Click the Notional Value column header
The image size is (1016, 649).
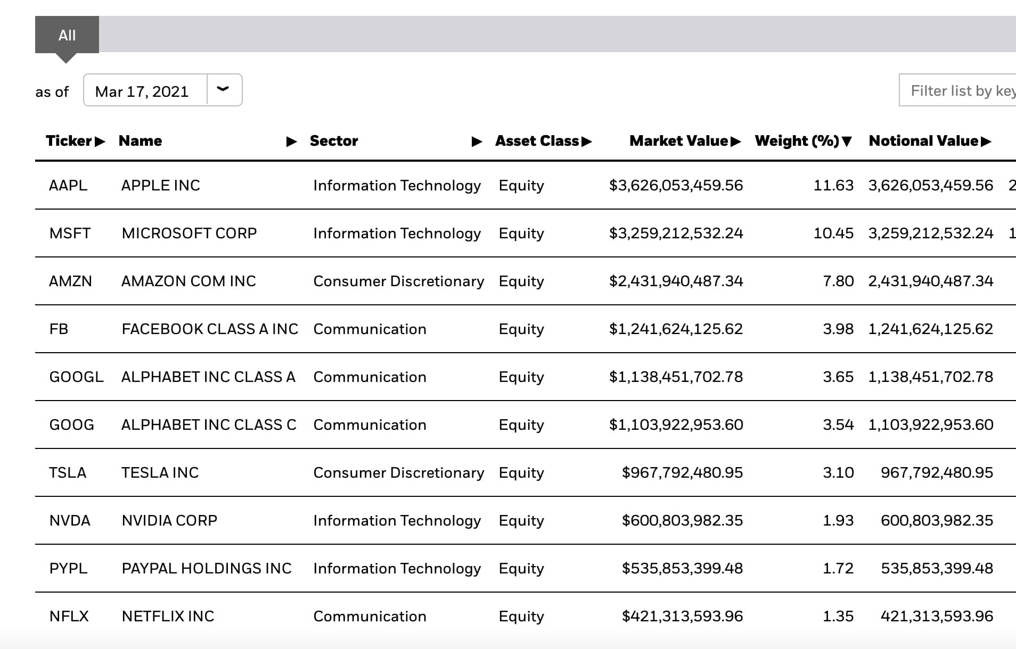923,141
